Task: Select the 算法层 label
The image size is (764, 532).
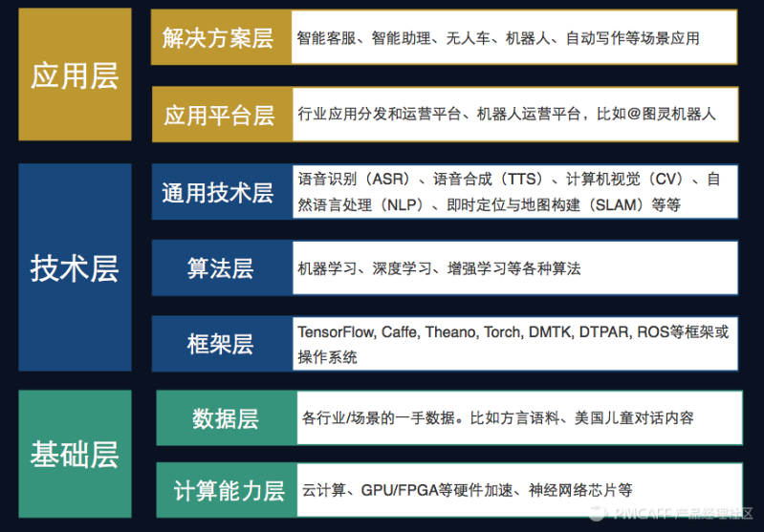Action: [222, 267]
